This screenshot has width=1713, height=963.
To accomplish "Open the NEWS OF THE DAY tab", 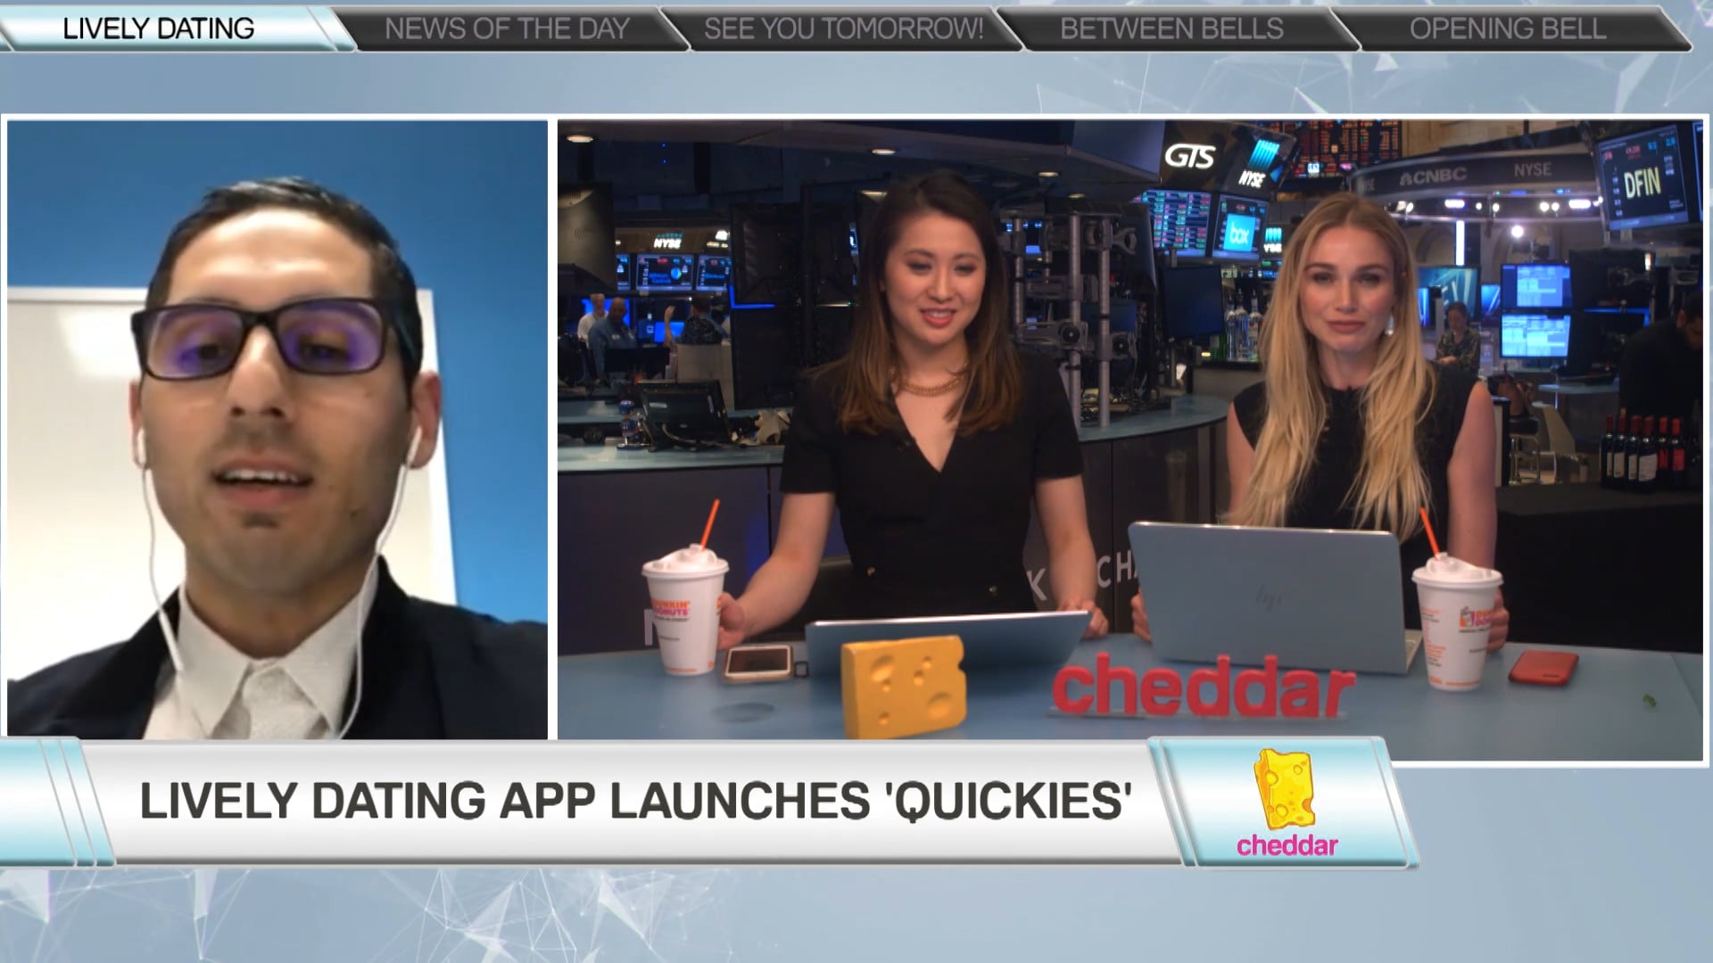I will pos(507,29).
